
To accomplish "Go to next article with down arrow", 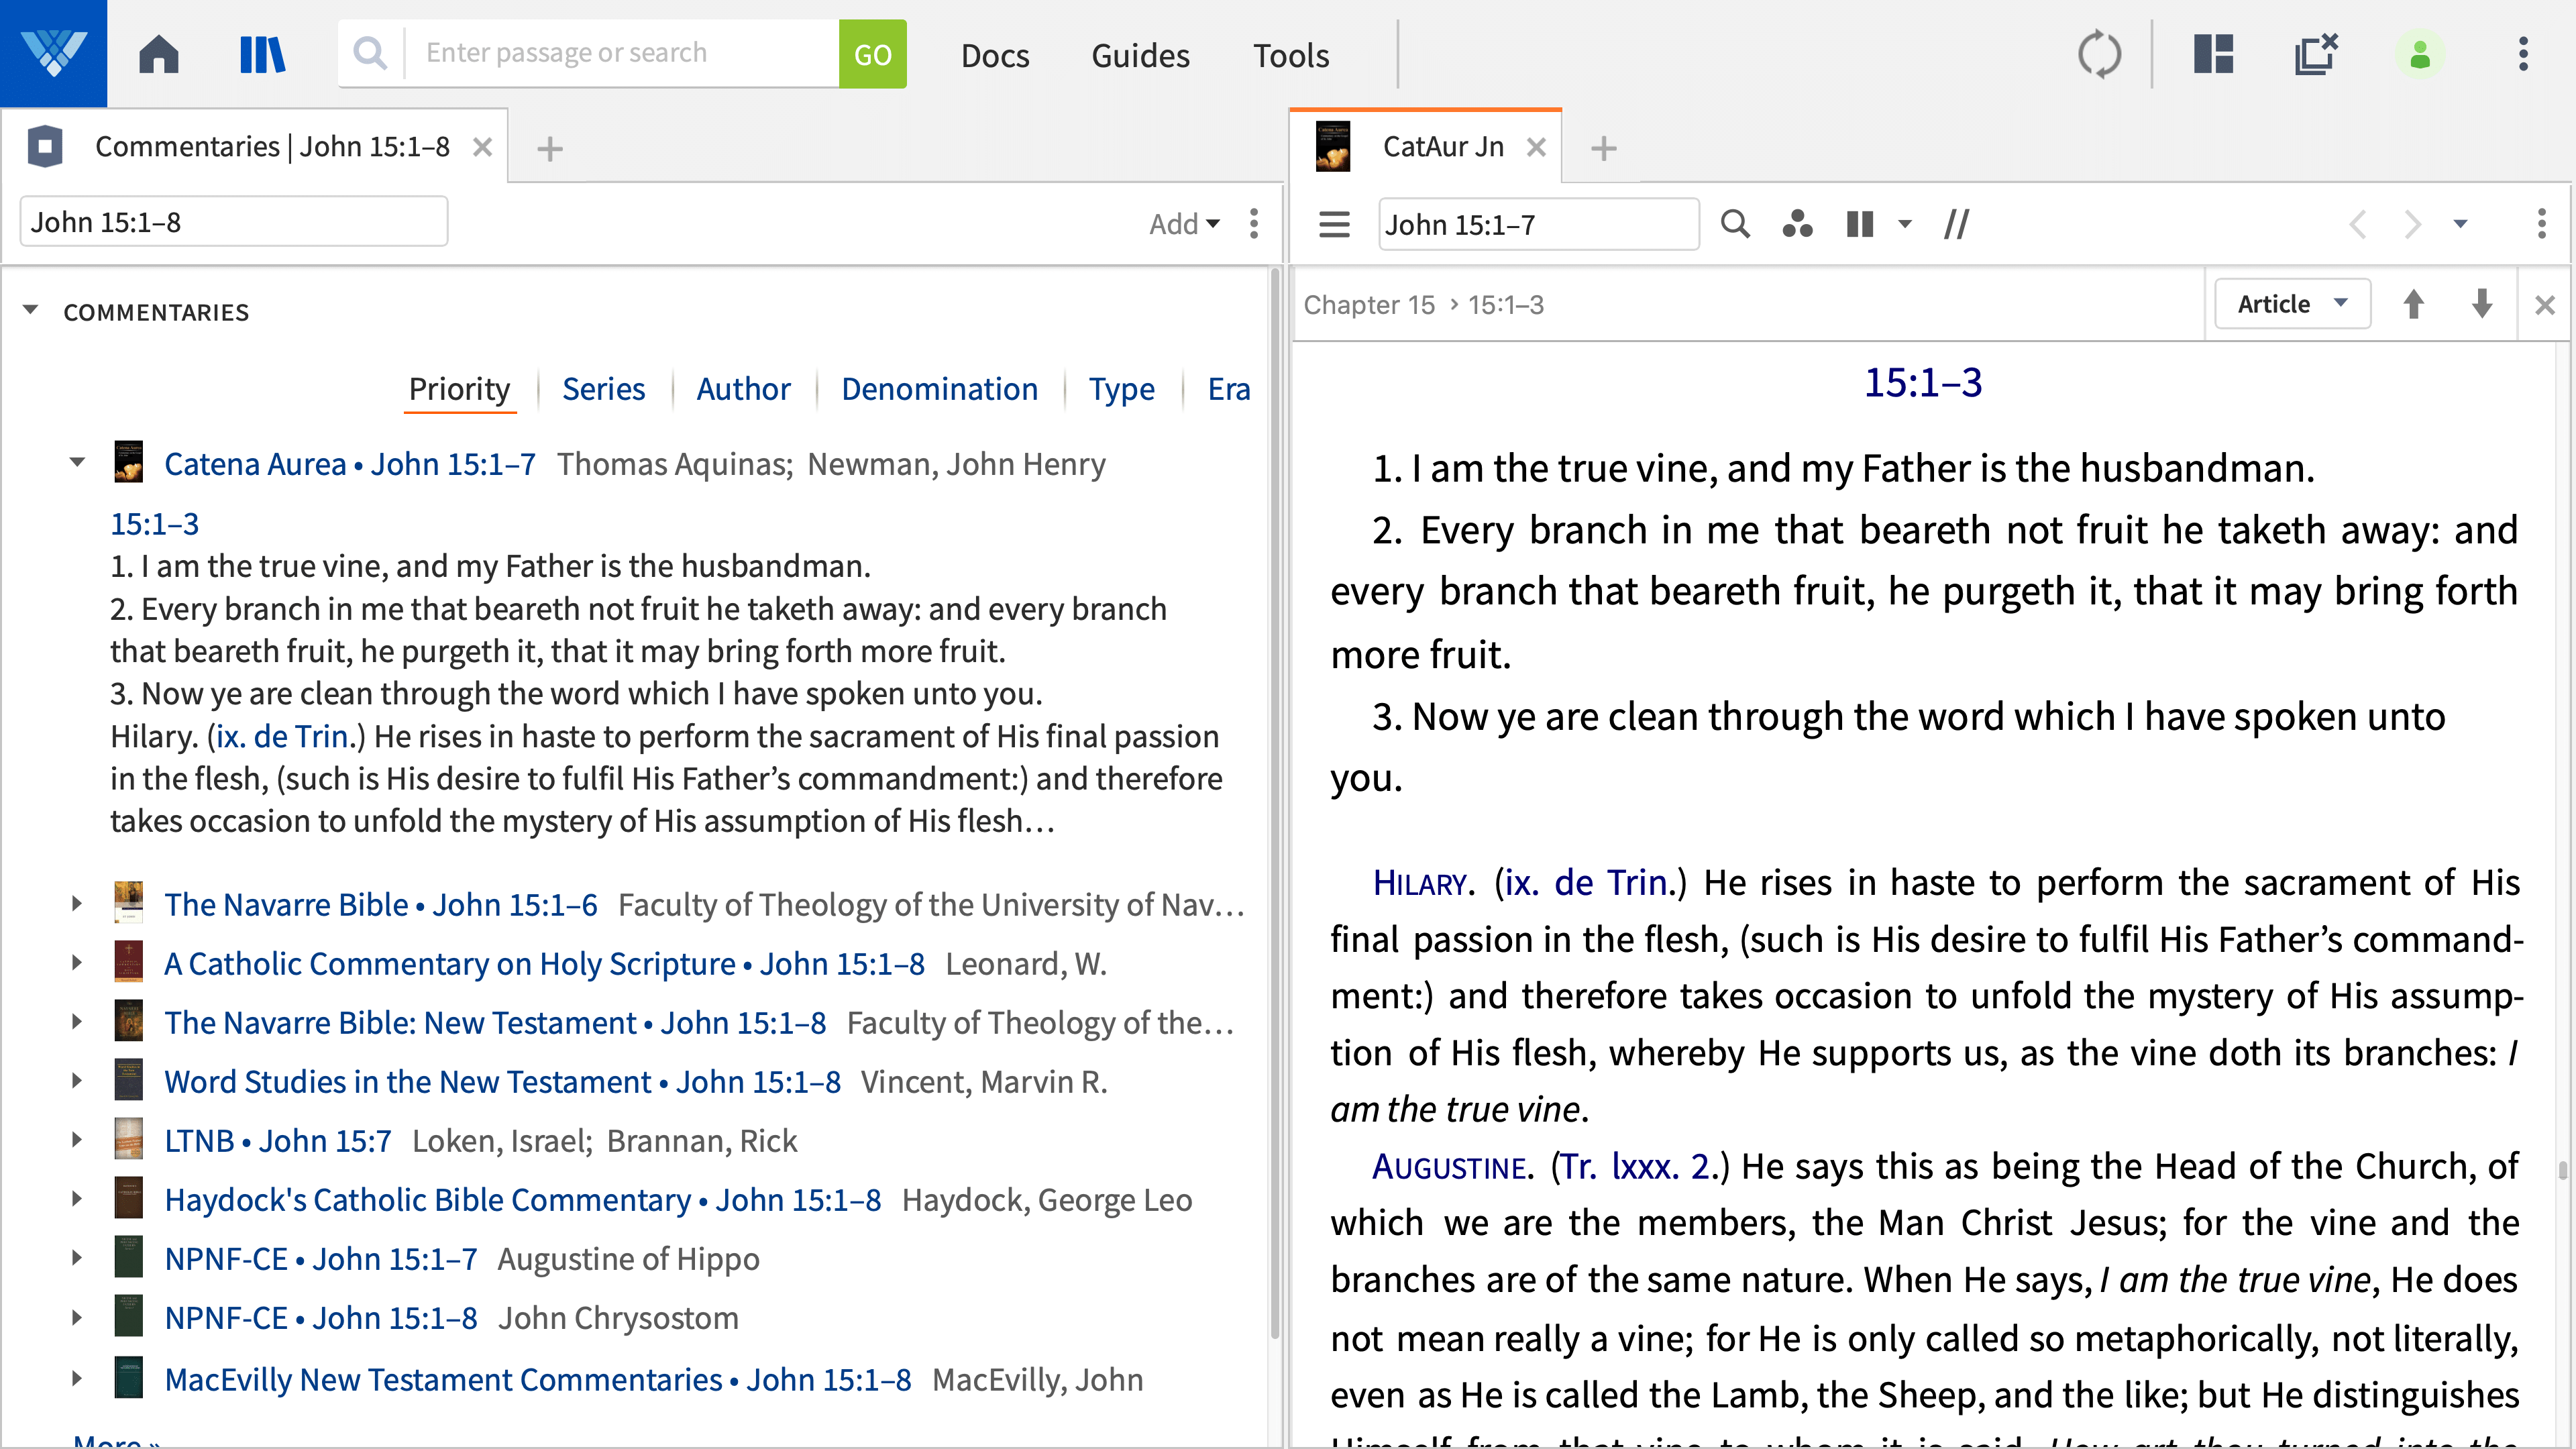I will pyautogui.click(x=2481, y=304).
